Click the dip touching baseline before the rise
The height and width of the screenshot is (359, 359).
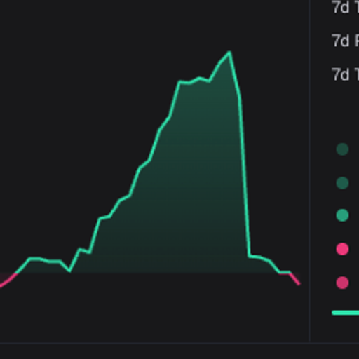tap(69, 271)
